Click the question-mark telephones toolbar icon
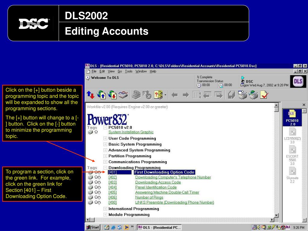The width and height of the screenshot is (308, 231). point(159,95)
